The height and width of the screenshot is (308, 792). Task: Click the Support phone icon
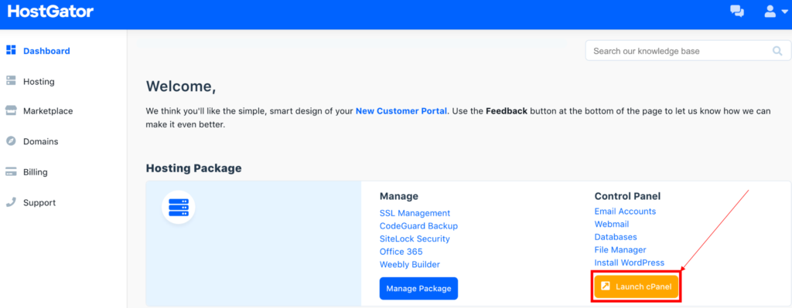[x=11, y=202]
